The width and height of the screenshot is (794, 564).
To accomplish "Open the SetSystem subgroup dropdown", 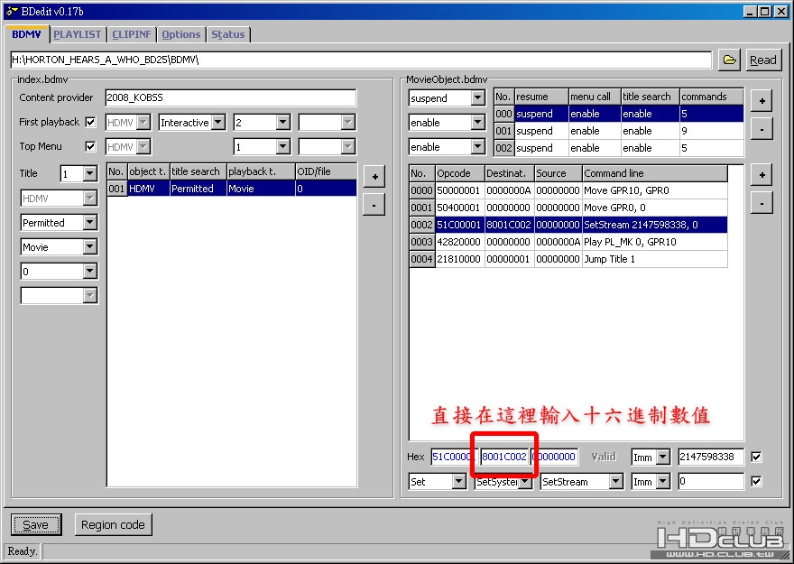I will click(x=526, y=482).
